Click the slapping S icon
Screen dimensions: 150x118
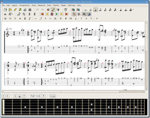(86, 18)
